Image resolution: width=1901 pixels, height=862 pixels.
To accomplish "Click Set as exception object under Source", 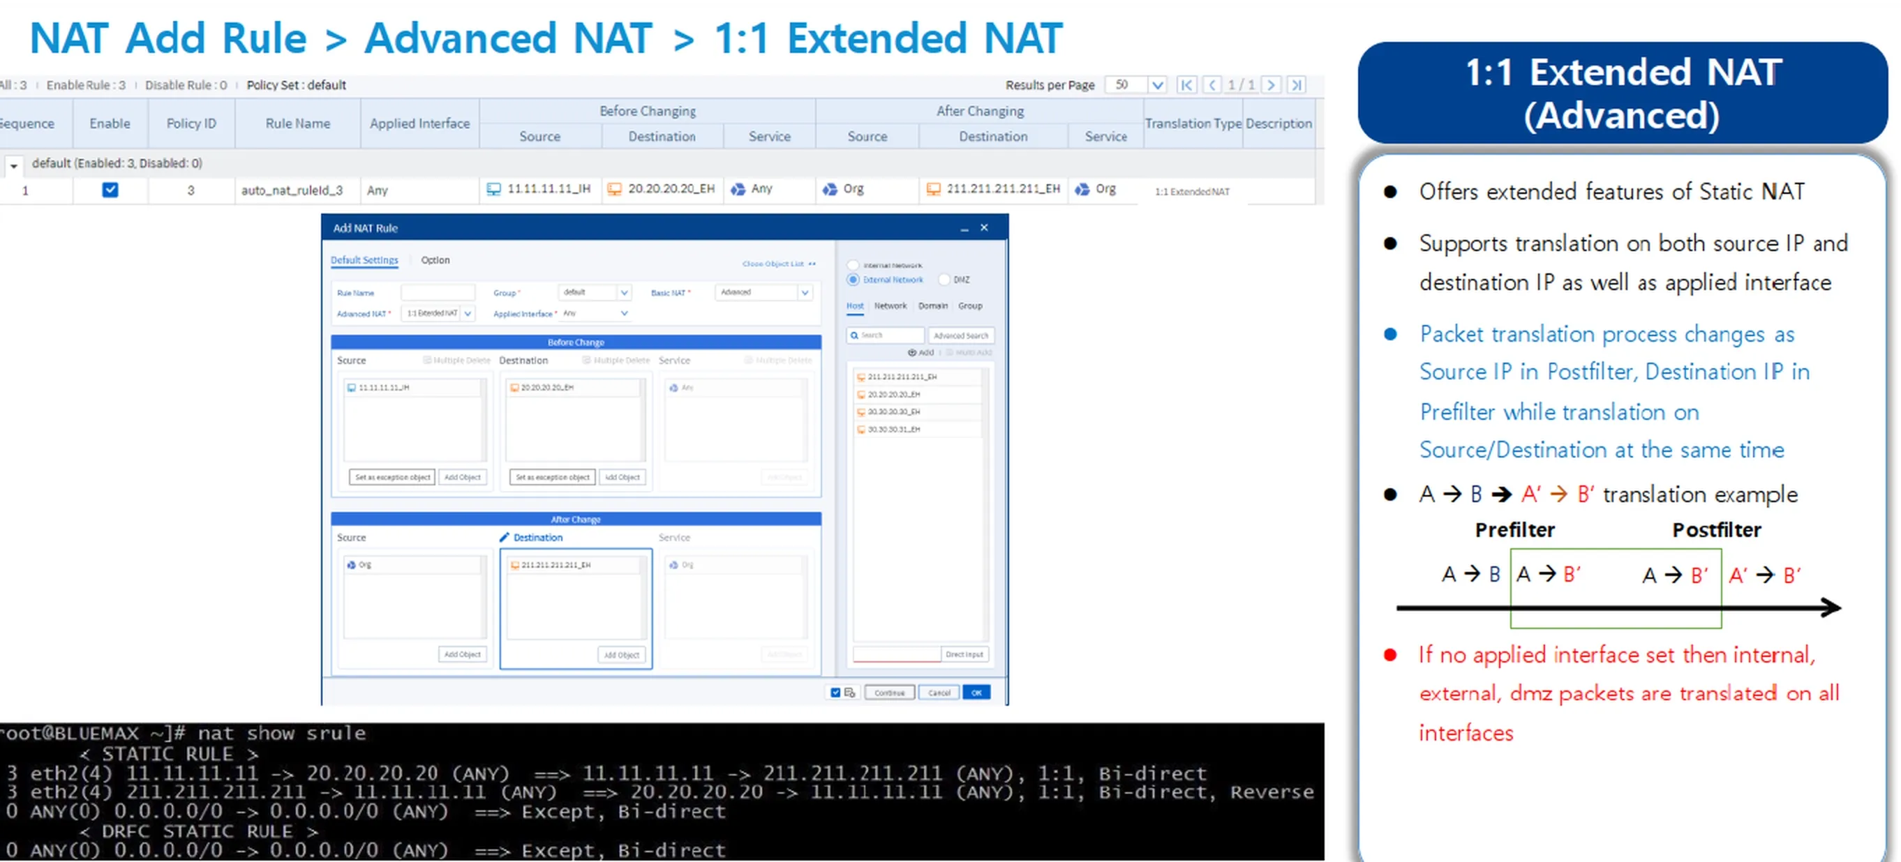I will (392, 477).
